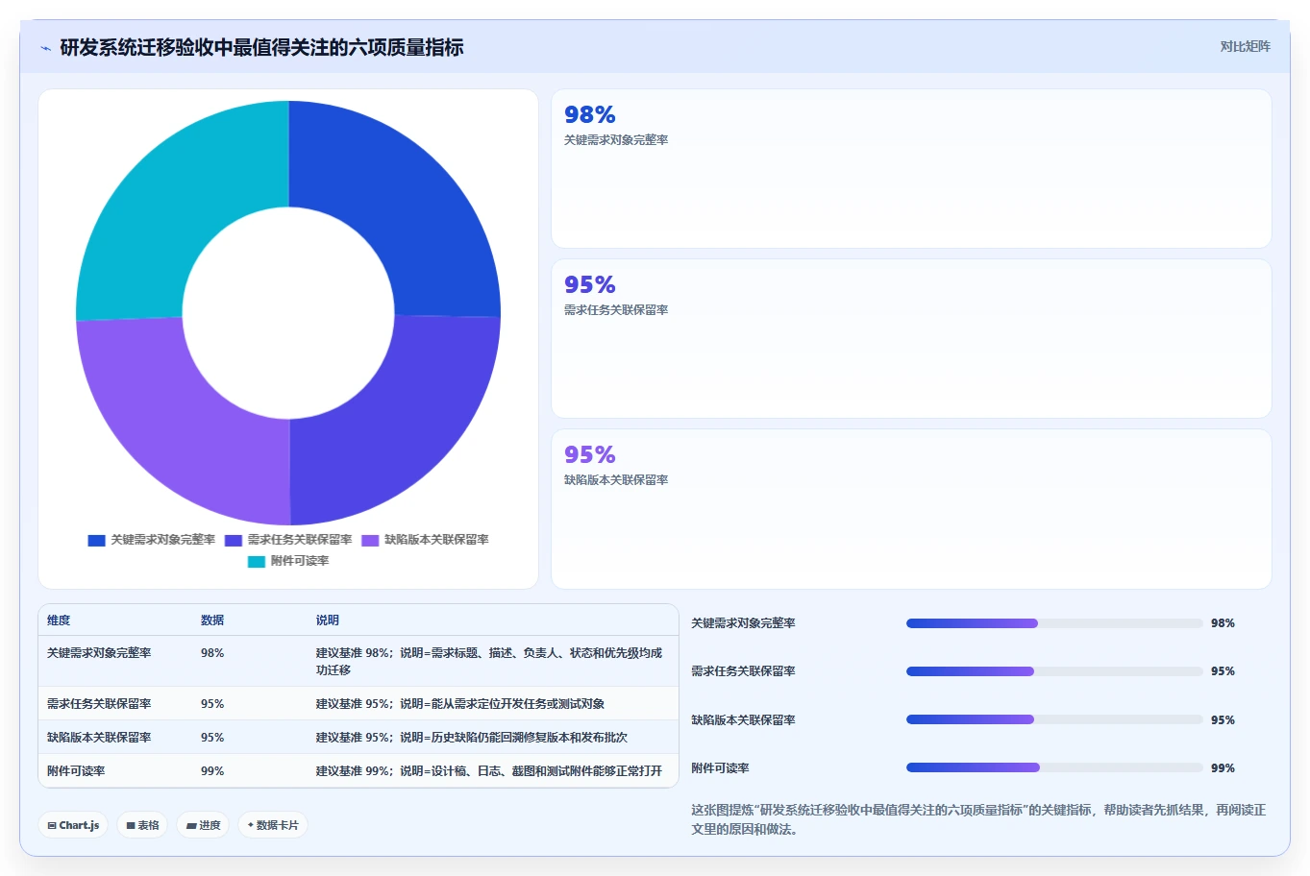1310x876 pixels.
Task: Click the 表格 tag chip
Action: coord(142,825)
